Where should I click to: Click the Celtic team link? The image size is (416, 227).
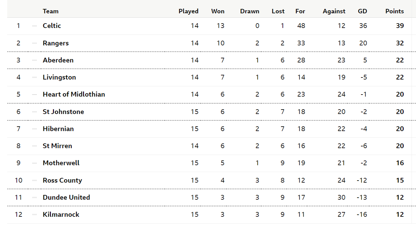(x=52, y=26)
